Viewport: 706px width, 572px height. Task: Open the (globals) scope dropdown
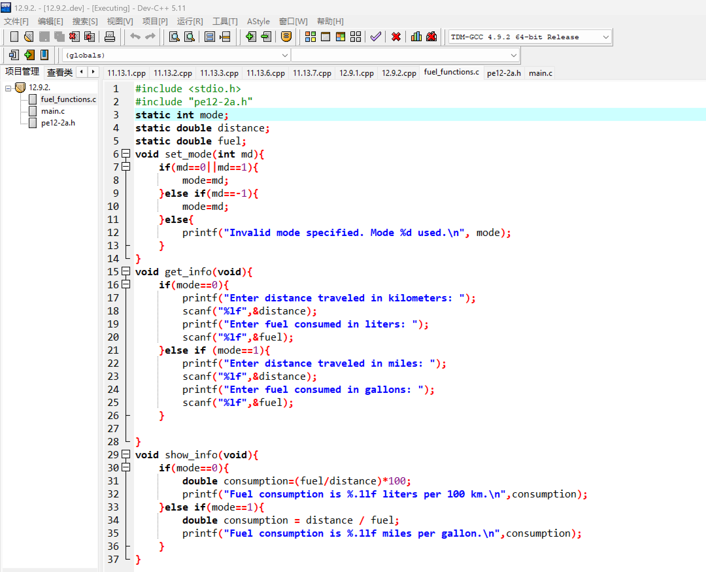click(x=285, y=55)
